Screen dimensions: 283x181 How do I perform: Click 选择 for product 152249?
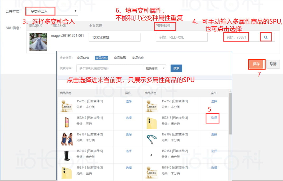click(x=129, y=118)
